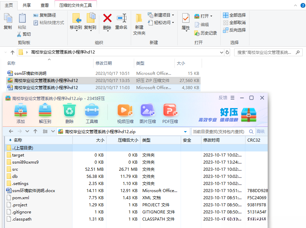This screenshot has height=228, width=306.
Task: Click Copy path (复制路径)
Action: click(45, 15)
